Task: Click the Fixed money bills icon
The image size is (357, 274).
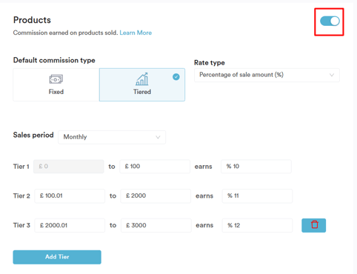Action: 56,79
